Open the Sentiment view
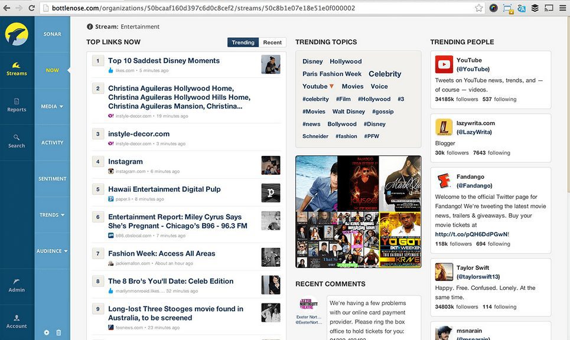This screenshot has height=340, width=570. coord(52,179)
